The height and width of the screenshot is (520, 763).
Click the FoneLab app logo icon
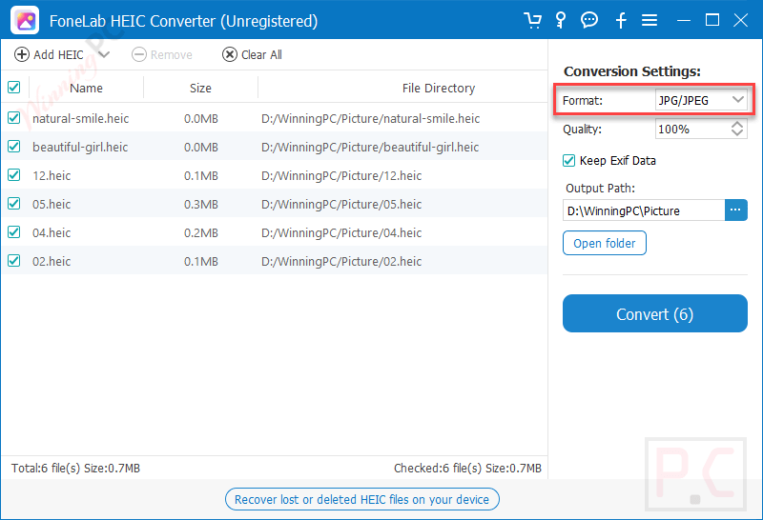(x=25, y=20)
